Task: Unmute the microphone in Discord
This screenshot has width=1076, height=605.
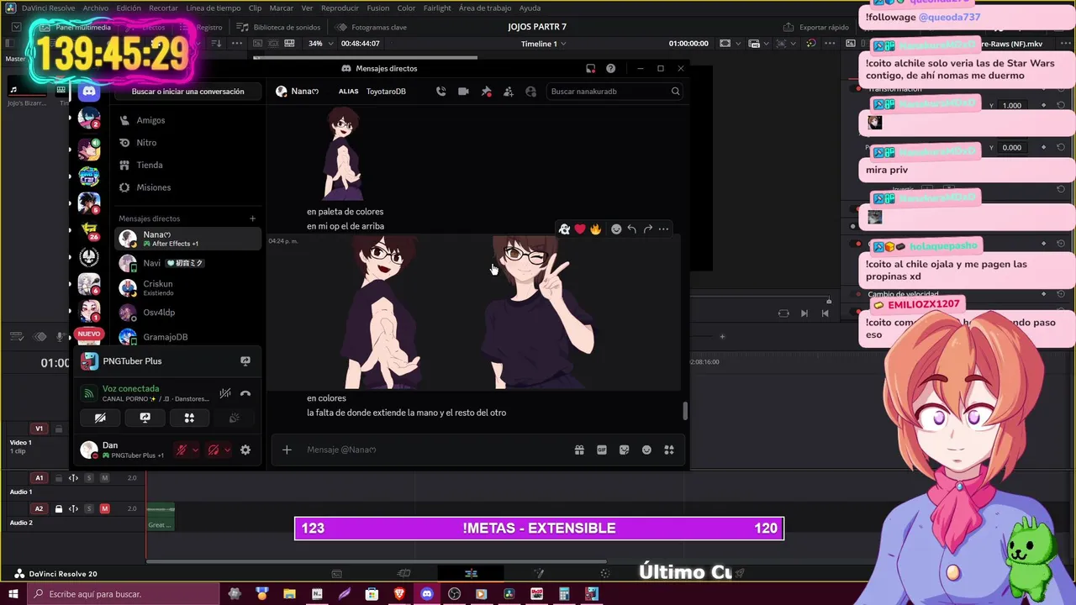Action: pyautogui.click(x=181, y=450)
